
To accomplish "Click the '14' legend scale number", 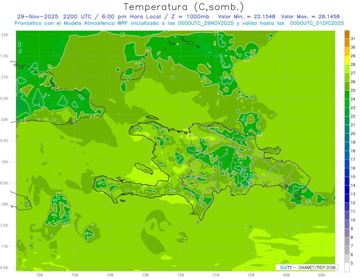I will click(353, 185).
